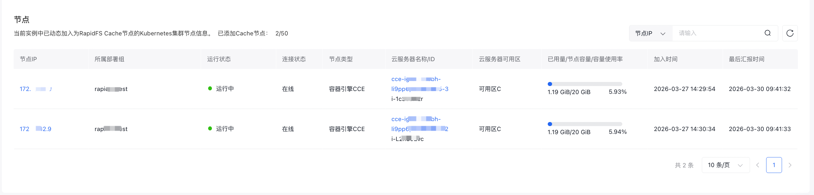Open first cloud server name link ending -3
814x195 pixels.
420,84
